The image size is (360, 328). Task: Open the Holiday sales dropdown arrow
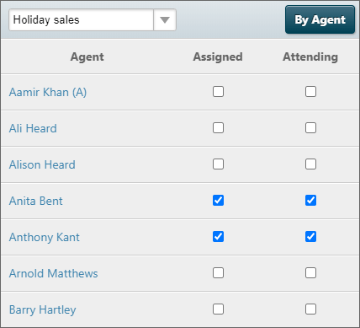(165, 20)
